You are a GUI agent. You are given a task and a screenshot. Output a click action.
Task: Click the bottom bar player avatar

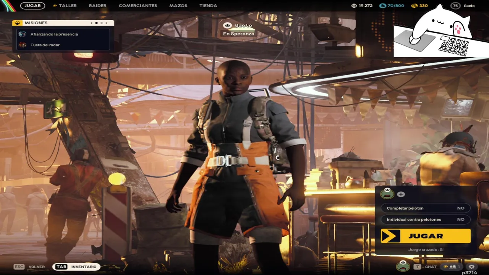coord(403,266)
